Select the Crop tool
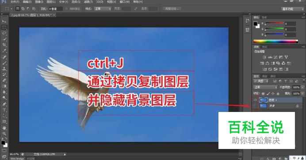This screenshot has height=160, width=306. (x=4, y=45)
